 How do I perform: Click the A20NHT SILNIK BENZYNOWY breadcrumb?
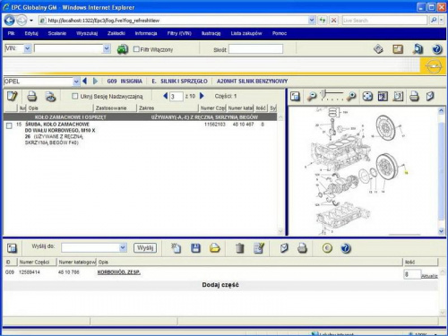click(253, 82)
